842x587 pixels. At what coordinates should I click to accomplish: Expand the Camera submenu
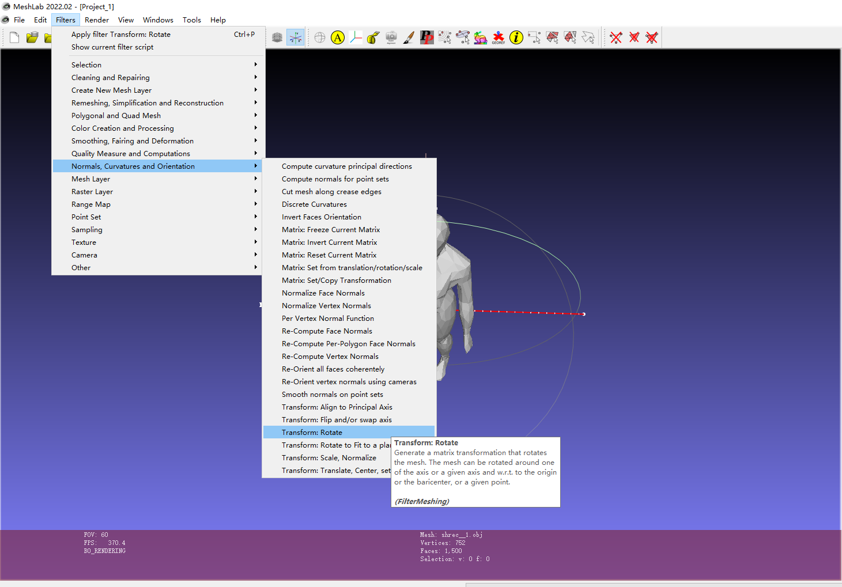click(158, 255)
